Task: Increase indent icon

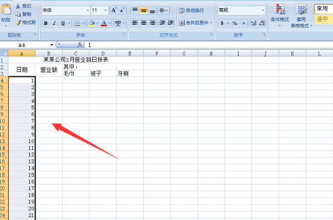Action: click(x=170, y=23)
